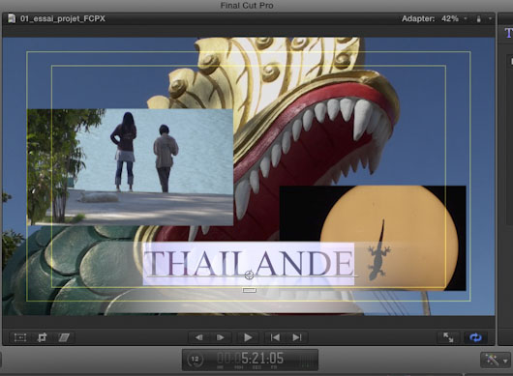Click the project document icon beside 01_essai_projet_FCPX

click(x=12, y=18)
